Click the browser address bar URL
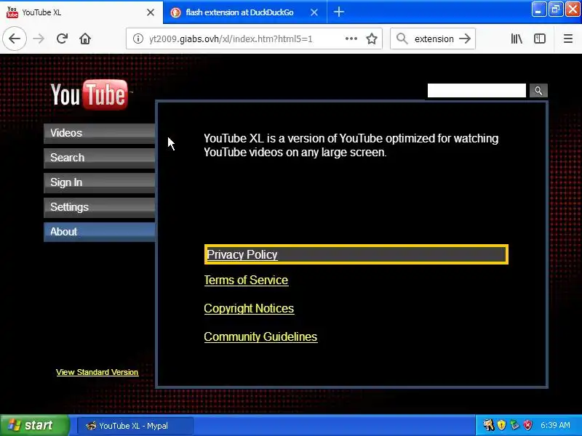 (231, 39)
